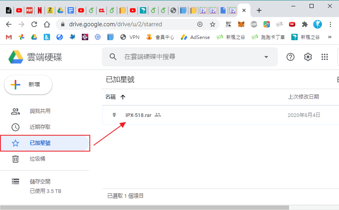339x210 pixels.
Task: Select the IPX-518.rar file name
Action: pyautogui.click(x=138, y=115)
